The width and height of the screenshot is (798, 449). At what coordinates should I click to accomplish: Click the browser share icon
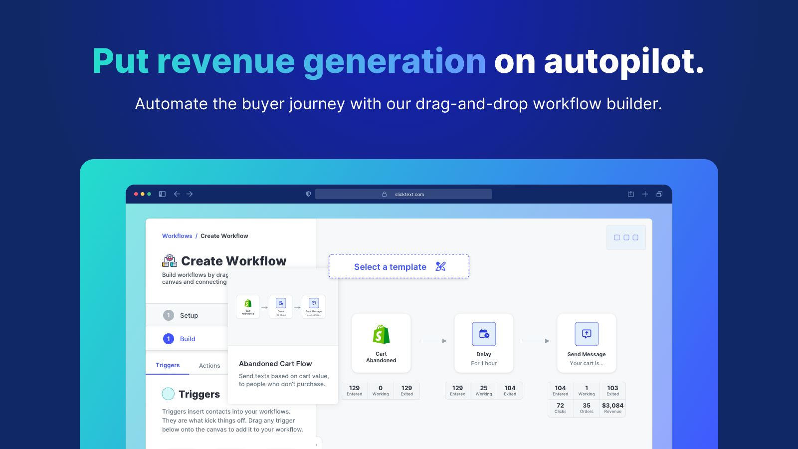[x=631, y=194]
